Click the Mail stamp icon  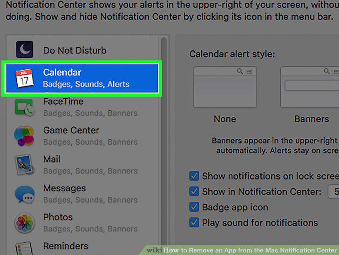point(24,165)
